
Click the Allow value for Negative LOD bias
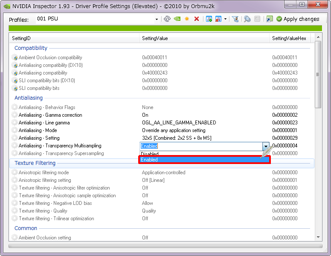point(147,203)
